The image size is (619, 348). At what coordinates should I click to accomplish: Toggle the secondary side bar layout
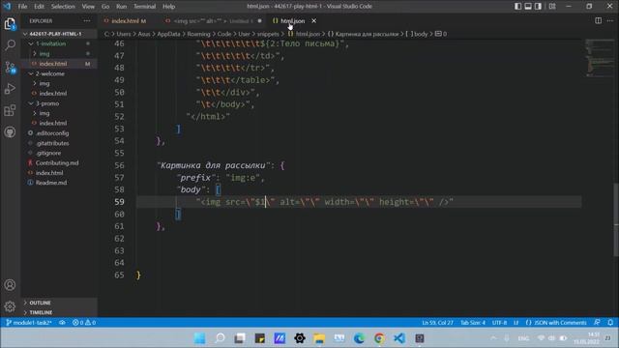pyautogui.click(x=538, y=7)
